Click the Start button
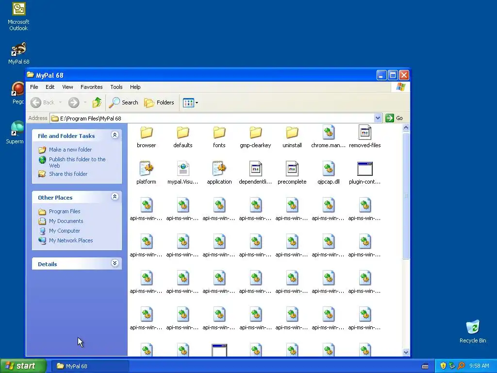The width and height of the screenshot is (497, 373). point(23,366)
